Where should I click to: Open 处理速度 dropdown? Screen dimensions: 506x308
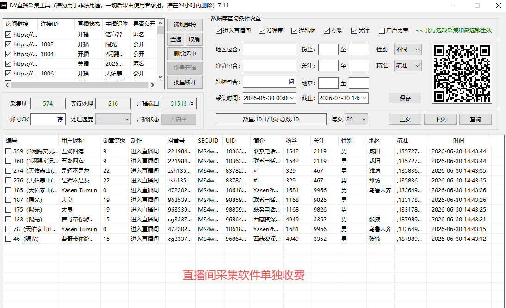pos(113,119)
